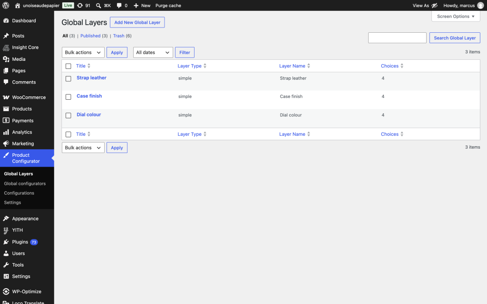Sort by Layer Type in table header
487x304 pixels.
pyautogui.click(x=192, y=66)
